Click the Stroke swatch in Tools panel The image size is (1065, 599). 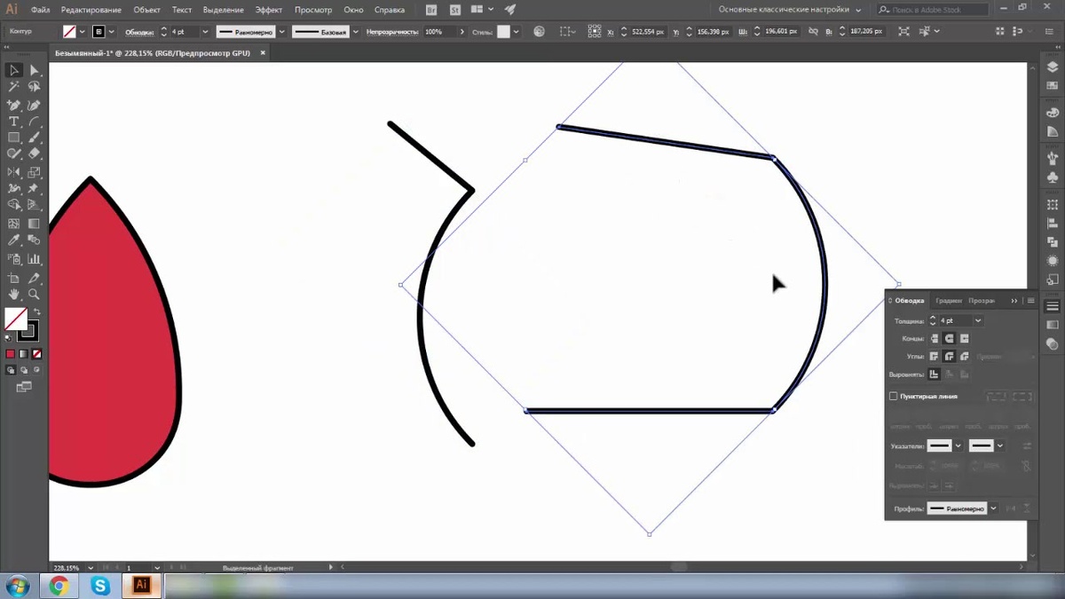(x=28, y=330)
